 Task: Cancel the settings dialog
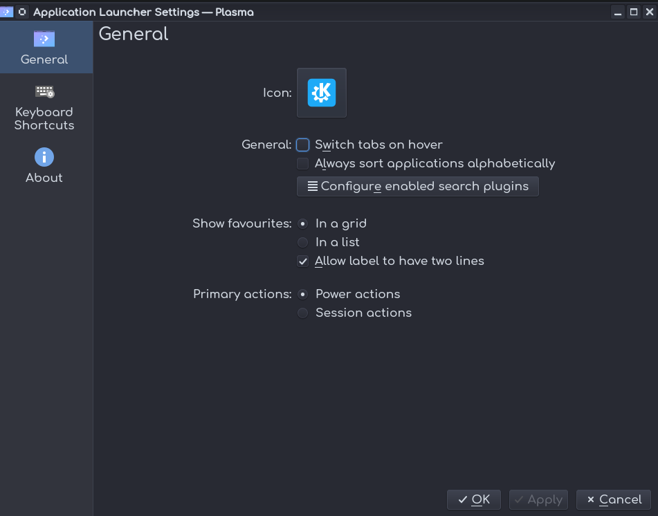tap(614, 499)
